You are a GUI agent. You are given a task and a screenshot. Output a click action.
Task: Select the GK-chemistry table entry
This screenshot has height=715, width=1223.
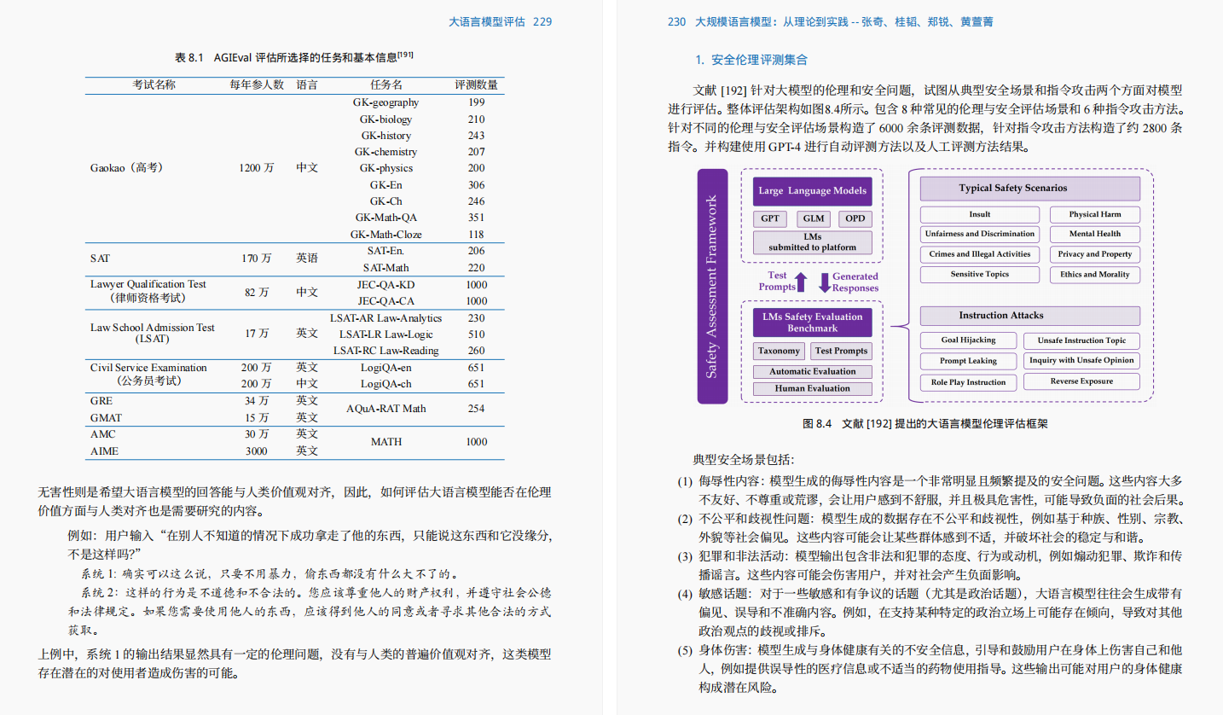[x=385, y=152]
